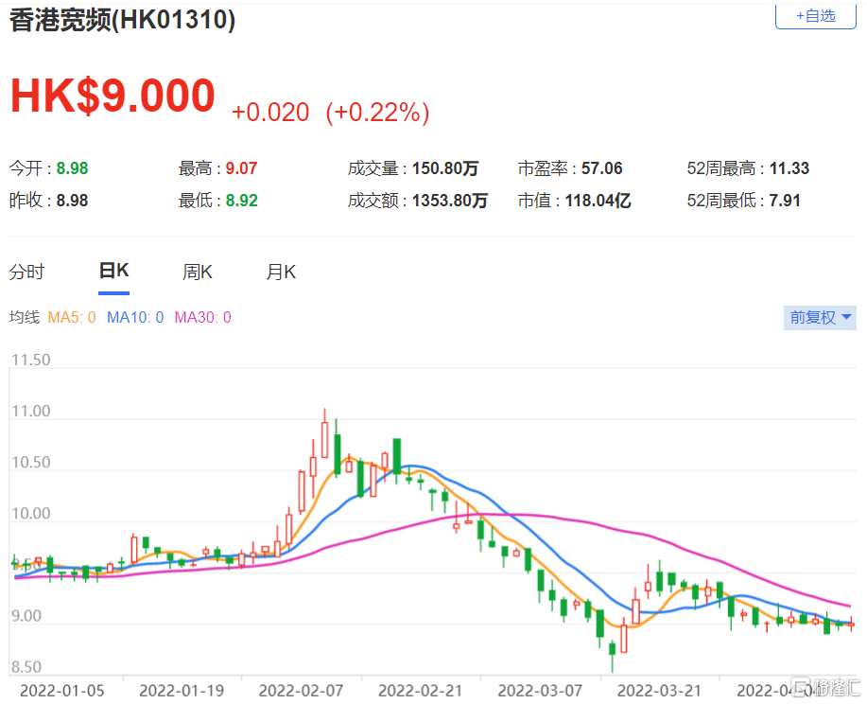Click the 2022-03-07 date axis label

(540, 691)
